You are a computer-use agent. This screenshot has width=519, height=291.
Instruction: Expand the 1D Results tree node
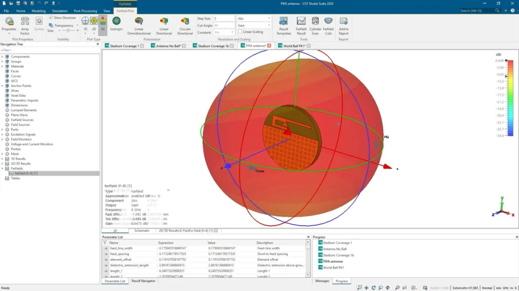point(3,159)
